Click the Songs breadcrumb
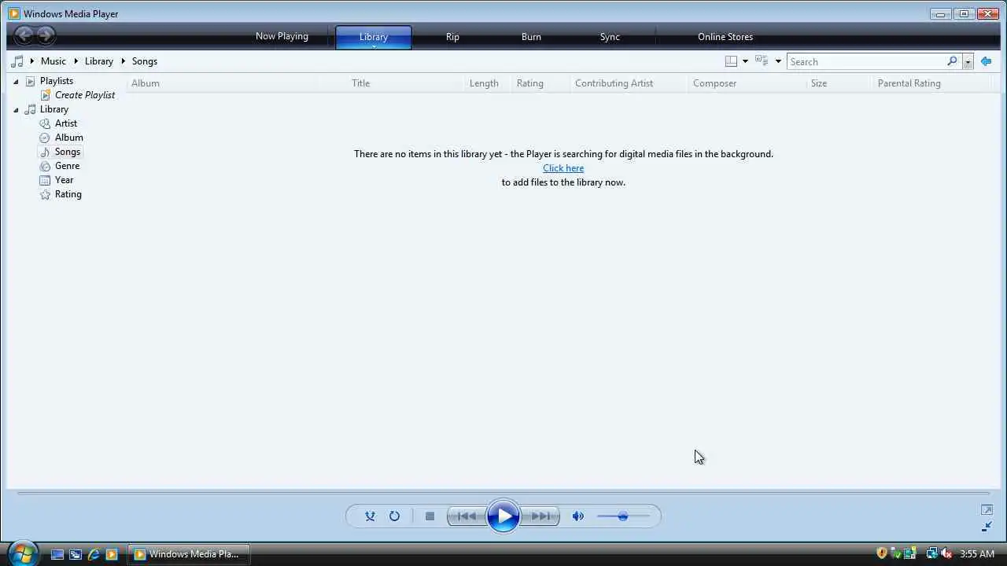Screen dimensions: 1007x566 coord(145,61)
